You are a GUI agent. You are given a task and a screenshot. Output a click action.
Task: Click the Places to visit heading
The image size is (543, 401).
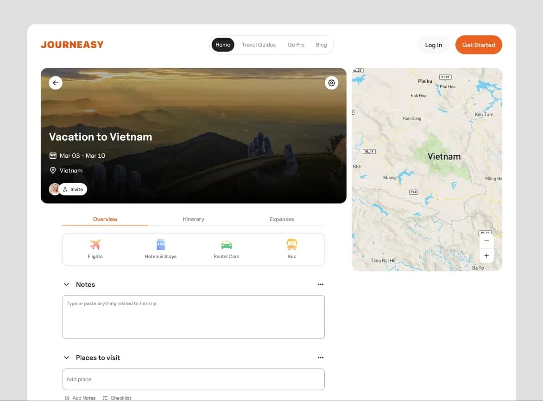98,358
